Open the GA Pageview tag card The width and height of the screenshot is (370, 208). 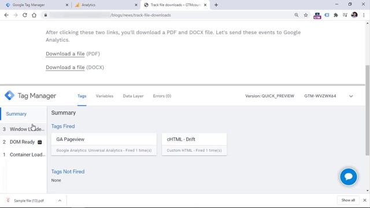point(104,144)
